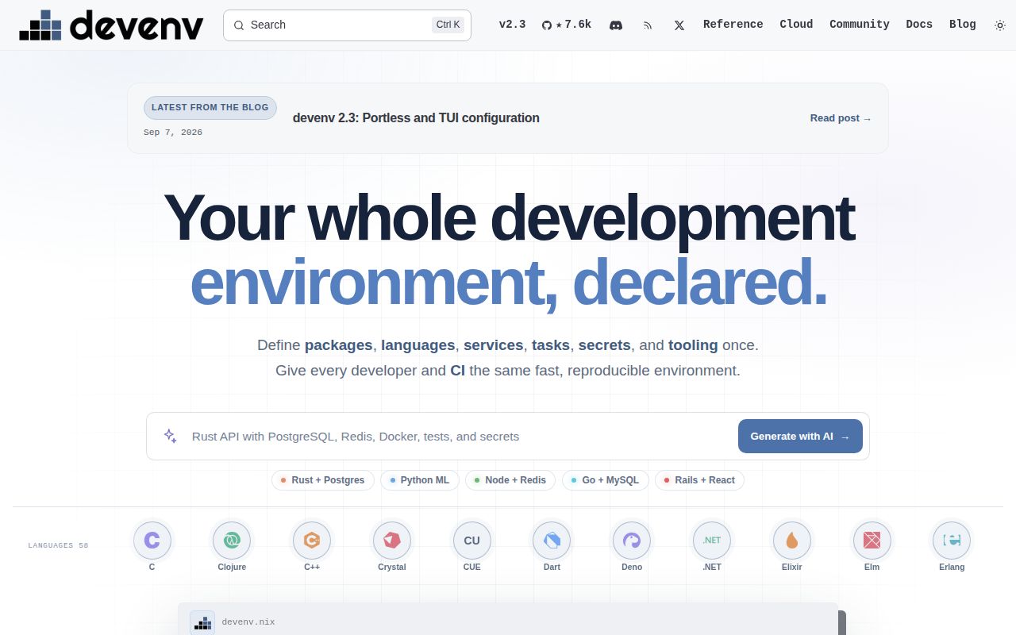This screenshot has width=1016, height=635.
Task: Click the Latest from the blog badge
Action: [210, 108]
